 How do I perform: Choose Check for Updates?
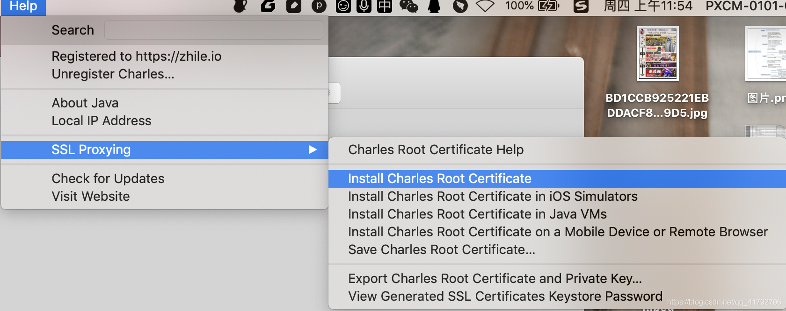click(x=108, y=178)
